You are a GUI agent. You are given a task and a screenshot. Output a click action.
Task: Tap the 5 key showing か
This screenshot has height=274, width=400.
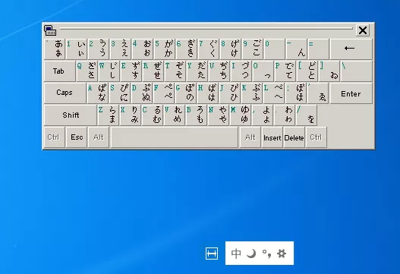[x=164, y=49]
